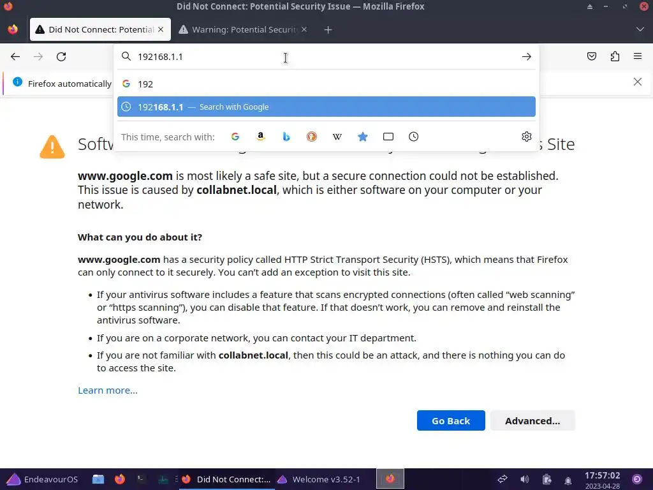Screen dimensions: 653x490
Task: Search this time with Bing icon
Action: 286,137
